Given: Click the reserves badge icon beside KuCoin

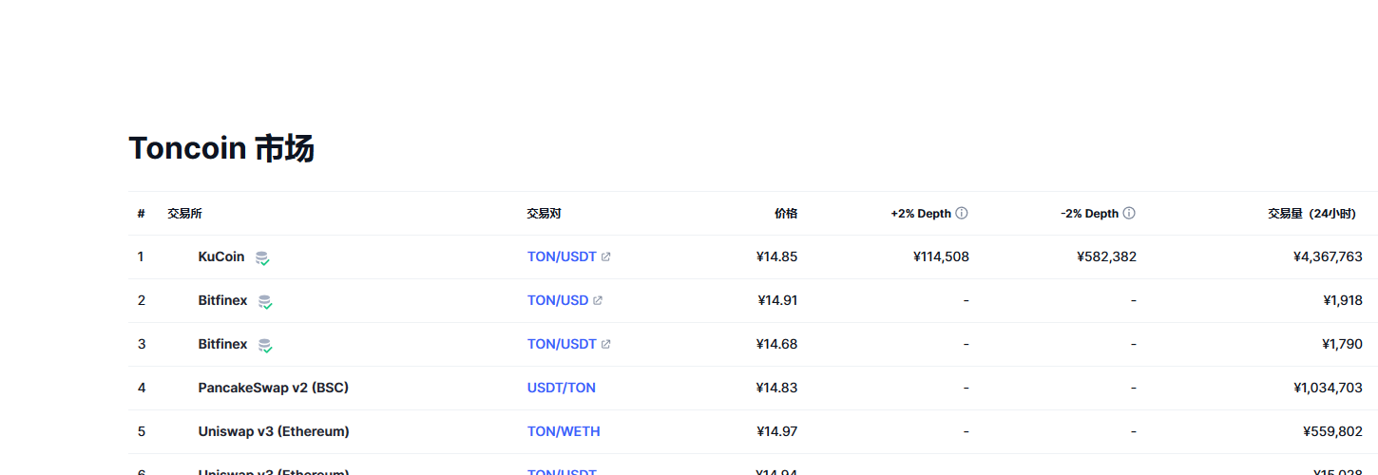Looking at the screenshot, I should click(x=262, y=257).
